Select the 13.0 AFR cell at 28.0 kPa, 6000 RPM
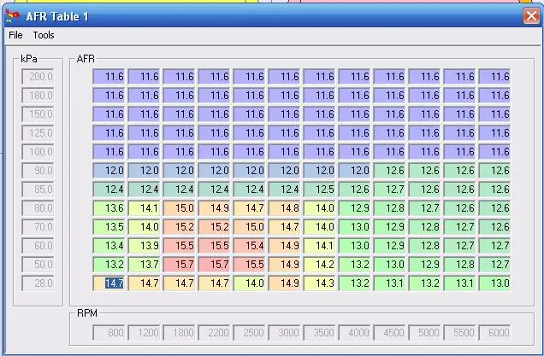 pos(494,283)
